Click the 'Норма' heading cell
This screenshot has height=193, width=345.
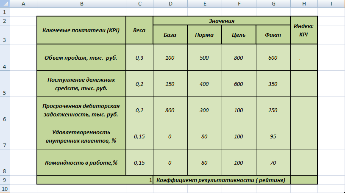(x=204, y=35)
